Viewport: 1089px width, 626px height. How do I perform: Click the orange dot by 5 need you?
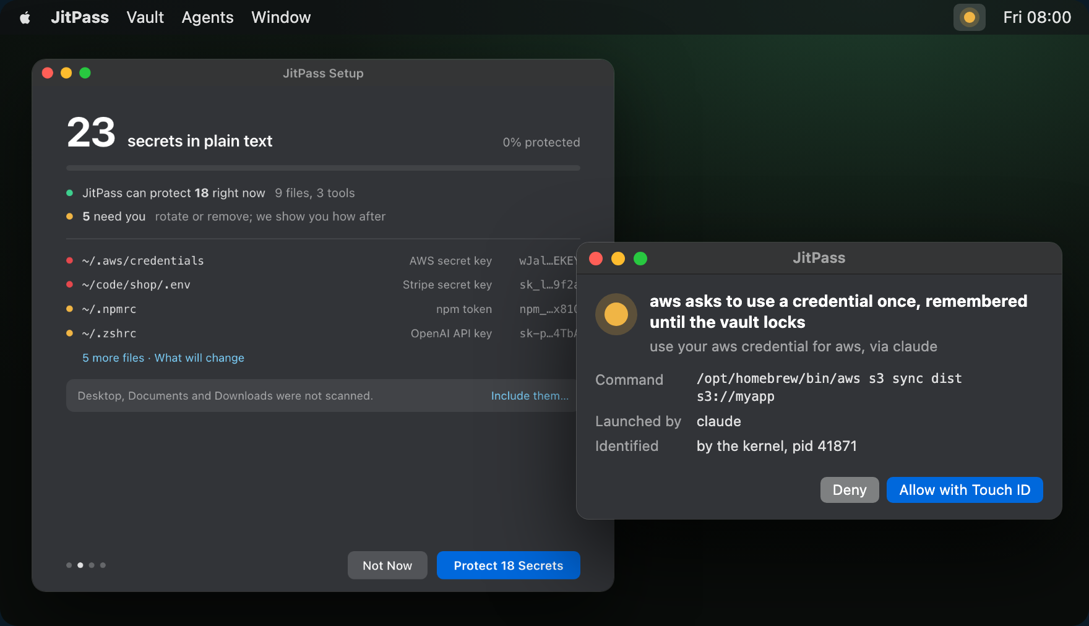pyautogui.click(x=70, y=217)
